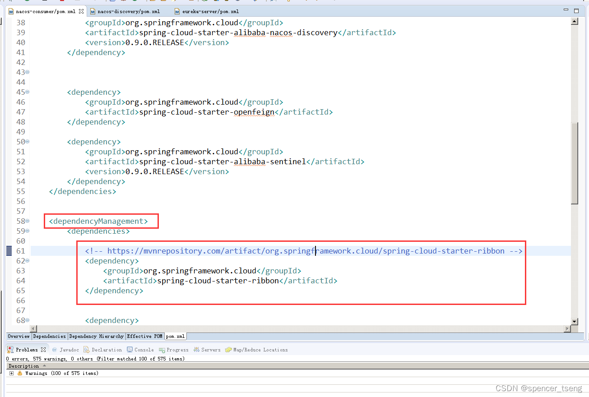
Task: Click the mvnrepository.com URL comment on line 61
Action: (x=304, y=251)
